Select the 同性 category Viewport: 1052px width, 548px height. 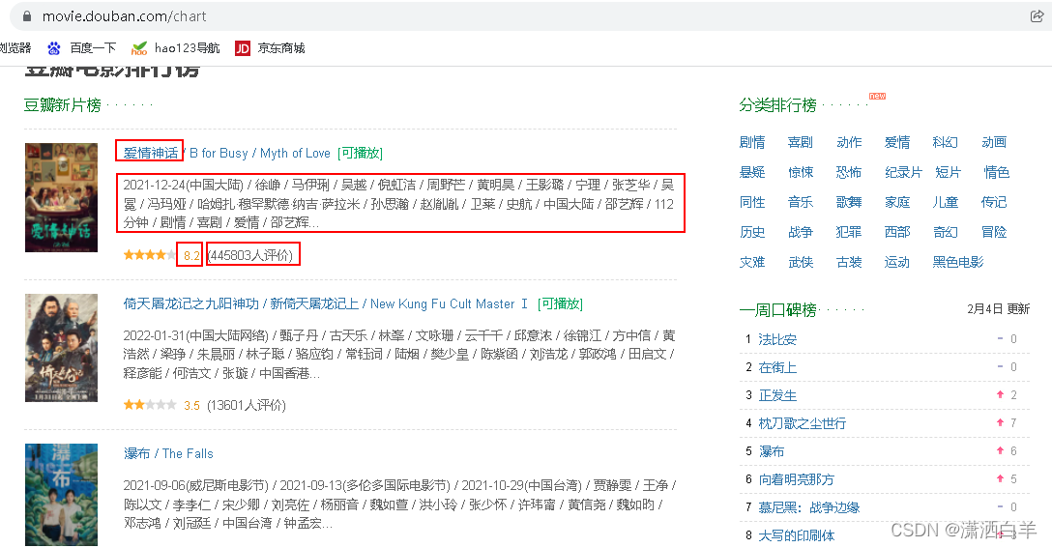click(752, 202)
